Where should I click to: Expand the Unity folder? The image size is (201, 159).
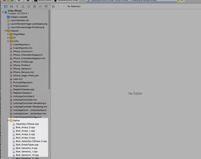click(x=8, y=41)
